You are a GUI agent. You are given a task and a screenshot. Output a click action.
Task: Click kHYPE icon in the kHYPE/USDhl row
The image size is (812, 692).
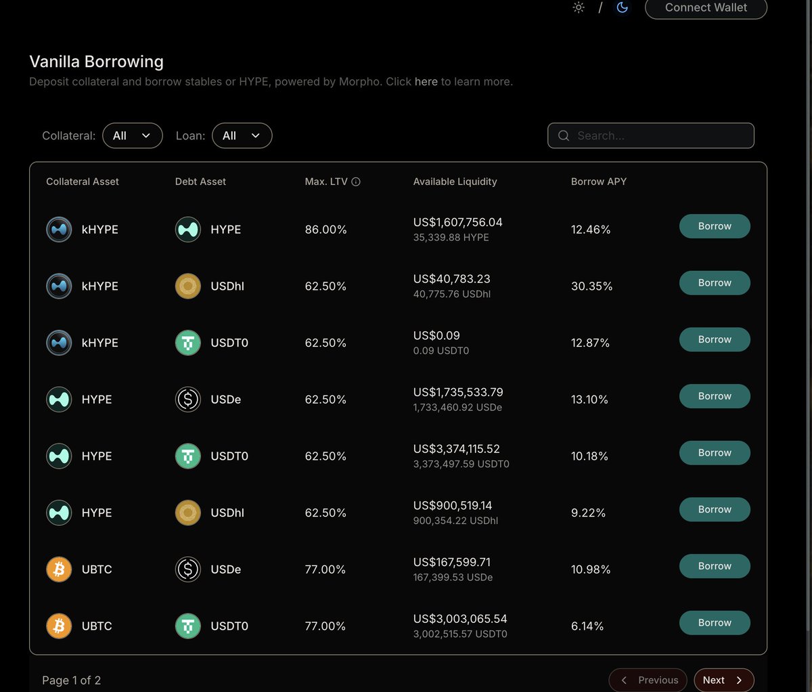[59, 286]
